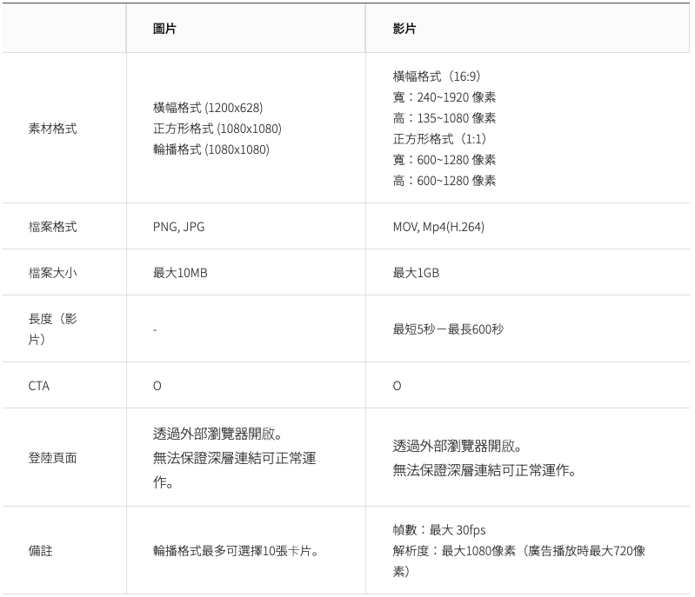Select the 輪播格式 (1080x1080) line

[x=211, y=149]
